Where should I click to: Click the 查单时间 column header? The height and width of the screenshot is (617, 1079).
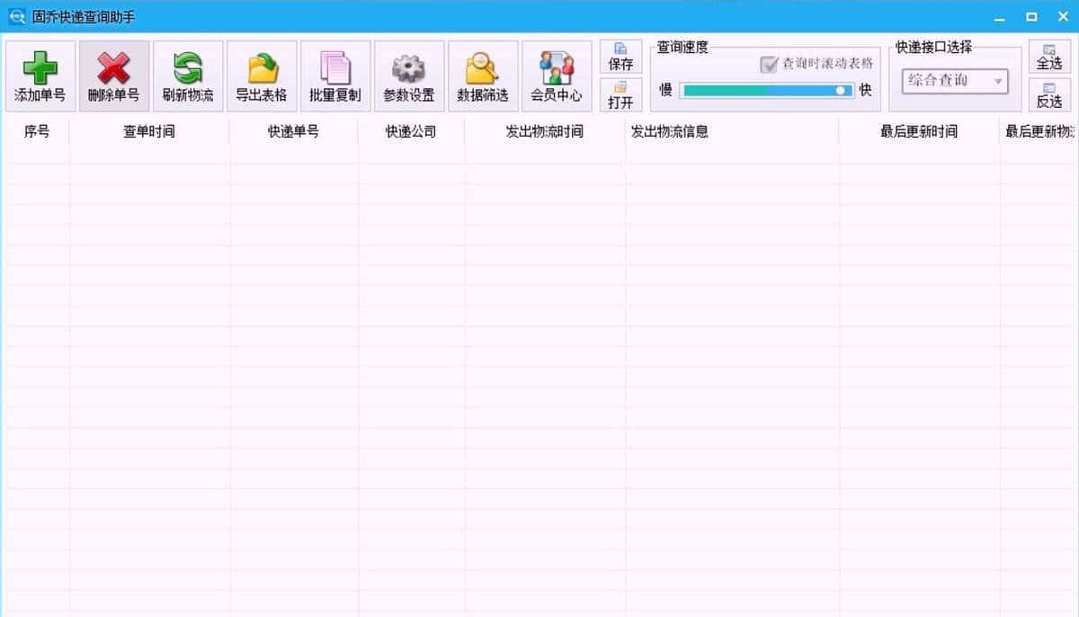tap(147, 131)
